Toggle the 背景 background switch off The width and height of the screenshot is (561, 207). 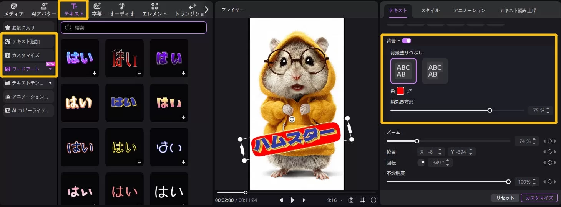[x=406, y=41]
